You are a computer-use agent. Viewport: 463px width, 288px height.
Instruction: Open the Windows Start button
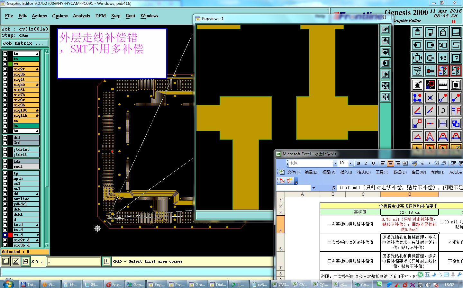point(8,284)
